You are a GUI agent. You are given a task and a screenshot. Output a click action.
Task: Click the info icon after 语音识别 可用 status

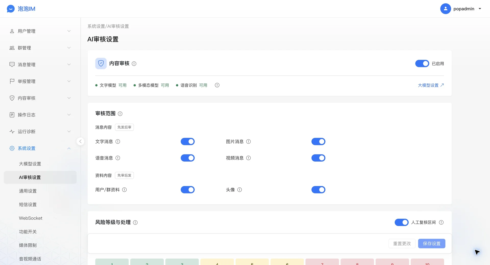217,85
